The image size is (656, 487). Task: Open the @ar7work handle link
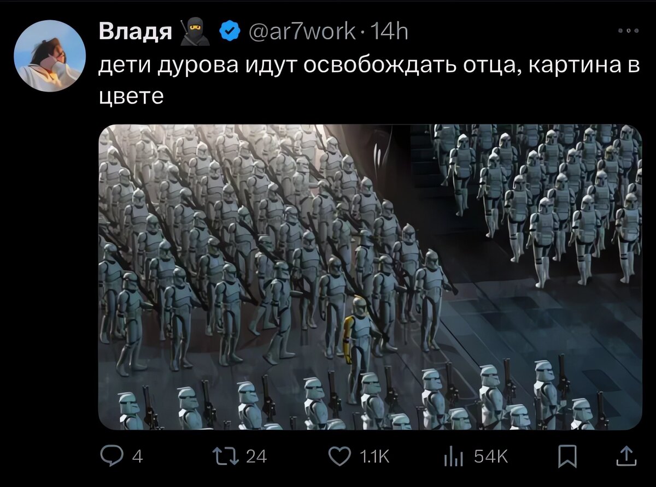(302, 33)
